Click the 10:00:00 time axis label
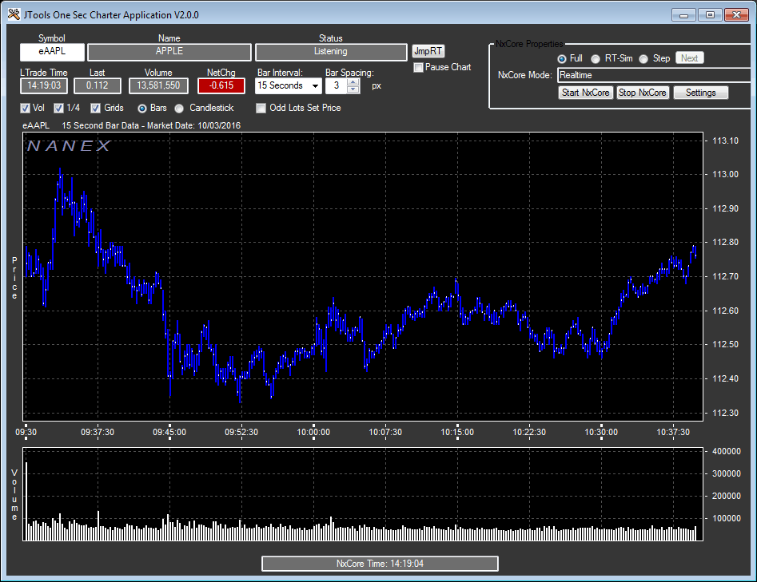Viewport: 757px width, 582px height. [313, 432]
